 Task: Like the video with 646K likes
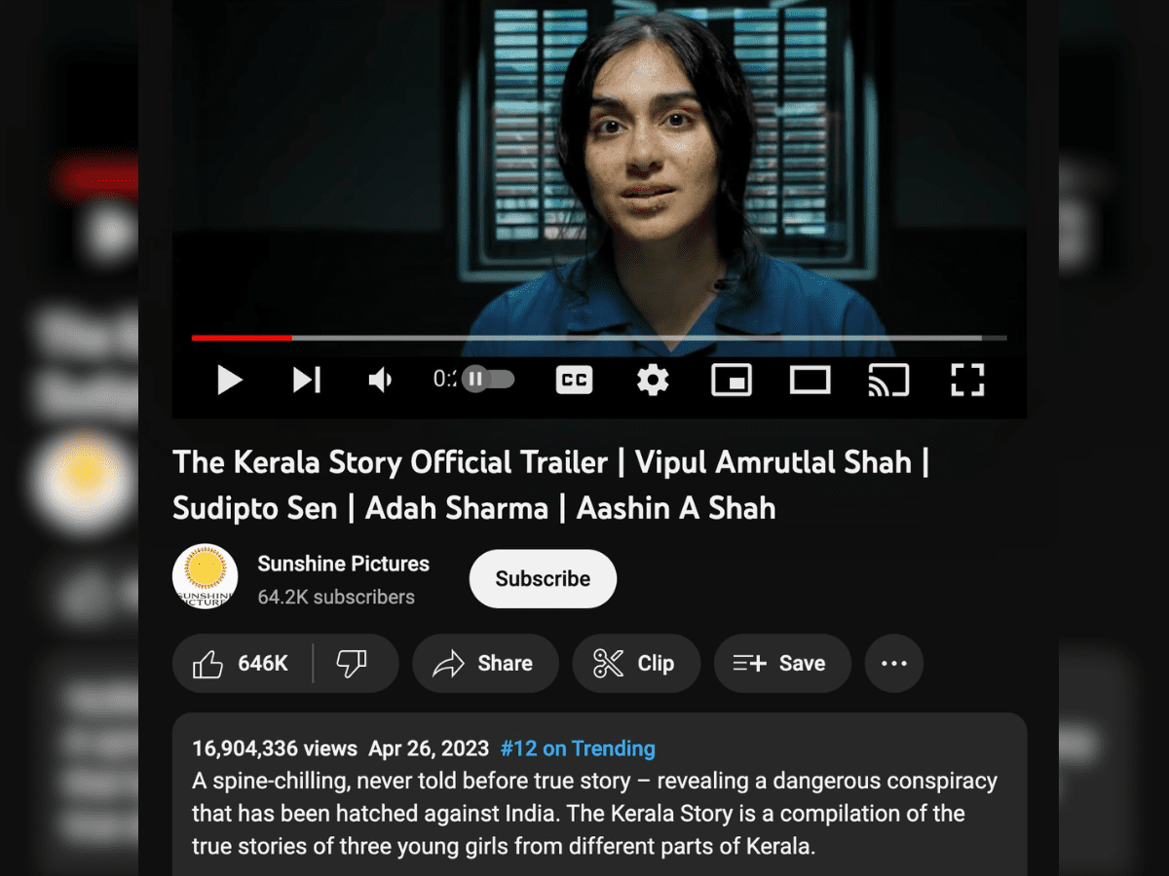pyautogui.click(x=242, y=664)
